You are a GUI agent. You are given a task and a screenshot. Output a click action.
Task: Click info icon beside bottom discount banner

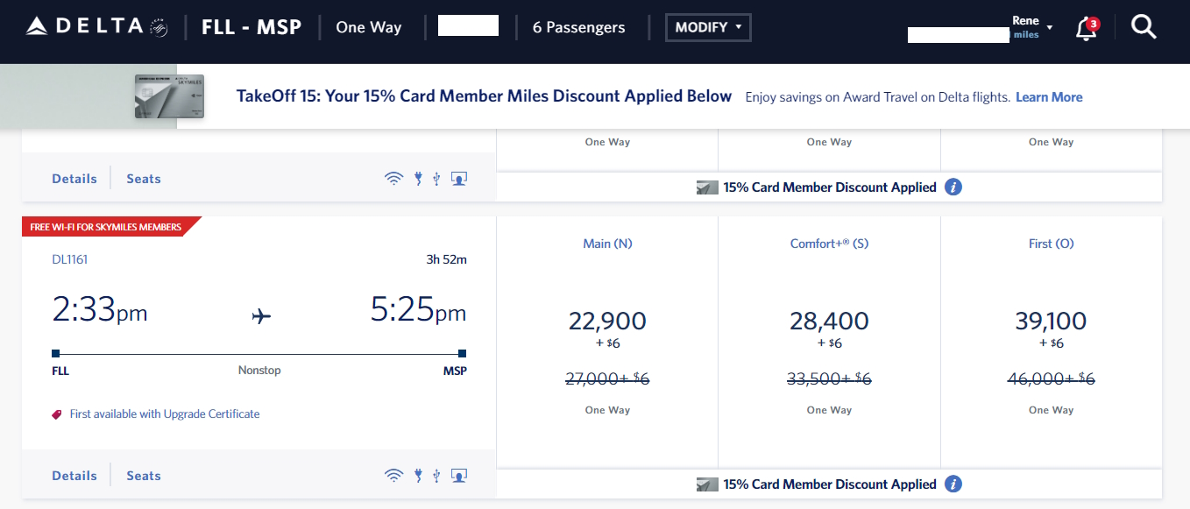click(953, 484)
